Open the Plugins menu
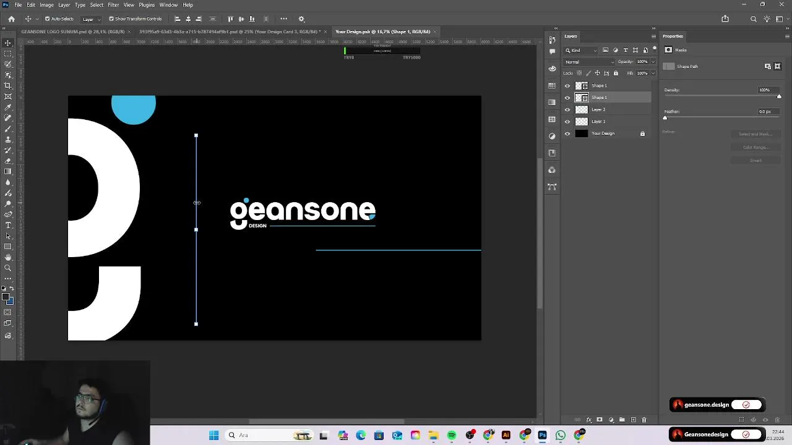The width and height of the screenshot is (792, 445). tap(147, 5)
